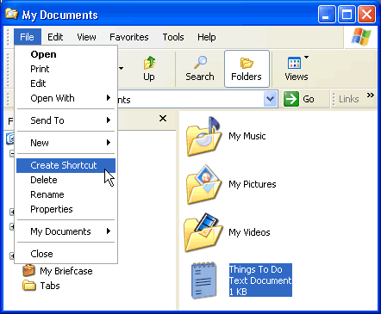Click the My Music label

[247, 136]
